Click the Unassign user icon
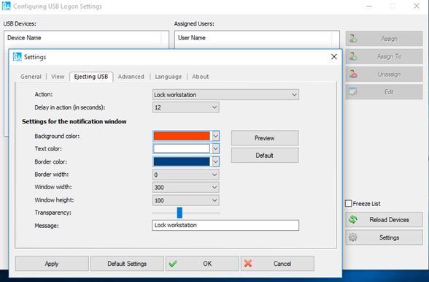Viewport: 429px width, 282px height. coord(353,75)
